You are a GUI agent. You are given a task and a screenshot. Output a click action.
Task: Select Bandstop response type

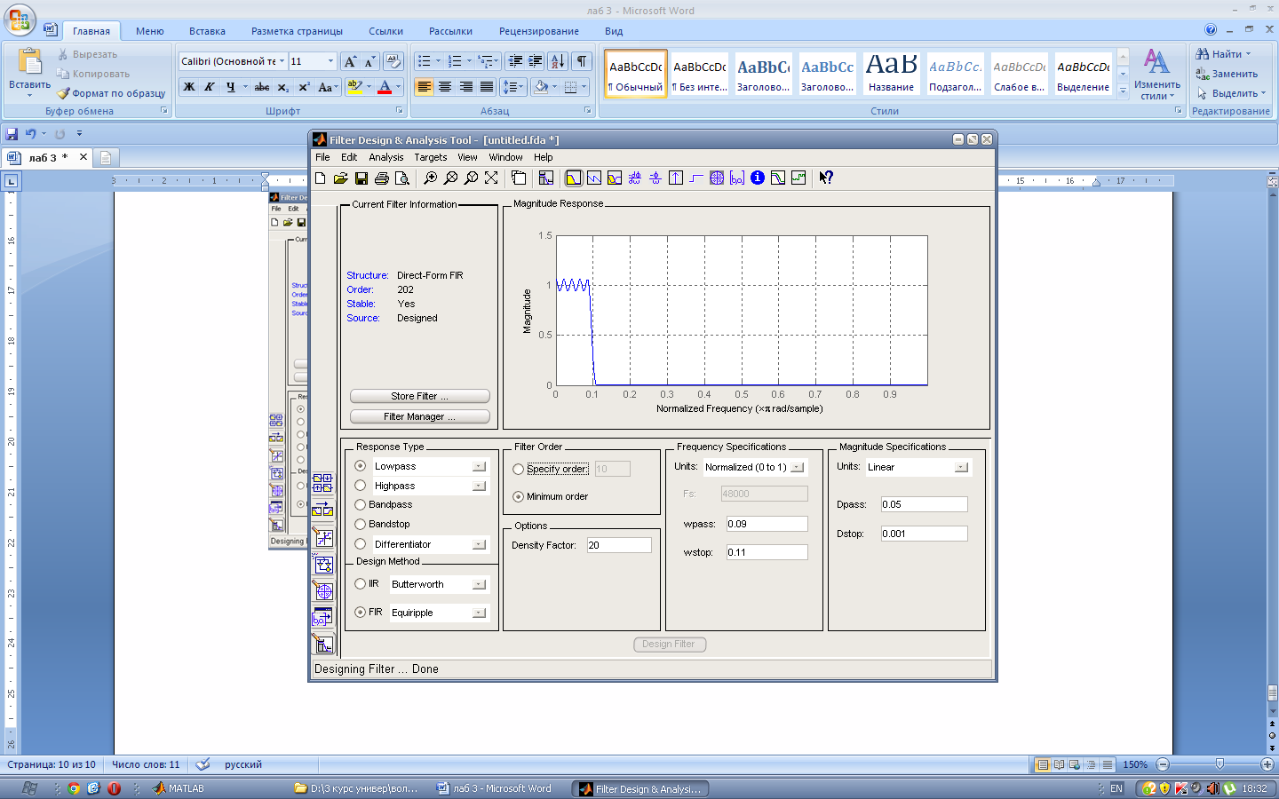click(x=361, y=524)
